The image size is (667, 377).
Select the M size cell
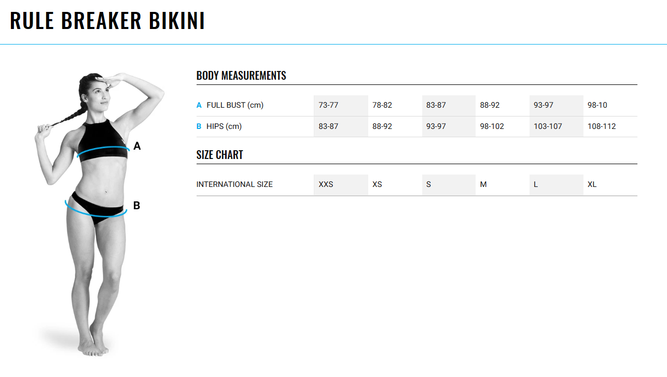tap(503, 184)
